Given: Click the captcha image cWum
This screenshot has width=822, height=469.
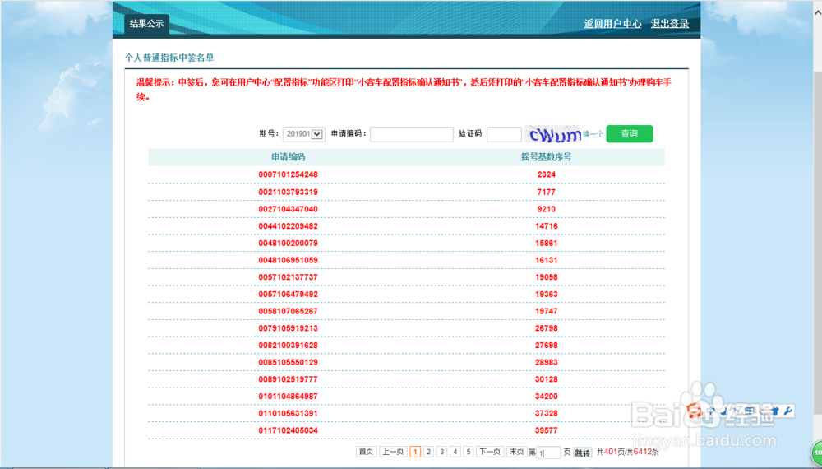Looking at the screenshot, I should point(552,134).
